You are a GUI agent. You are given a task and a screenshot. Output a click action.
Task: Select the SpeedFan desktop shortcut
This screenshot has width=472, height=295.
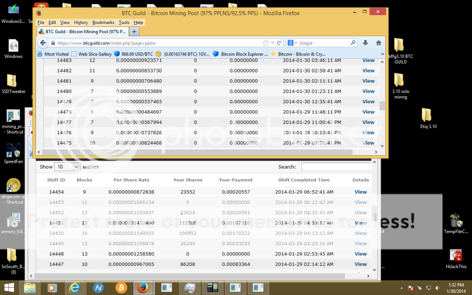[13, 154]
